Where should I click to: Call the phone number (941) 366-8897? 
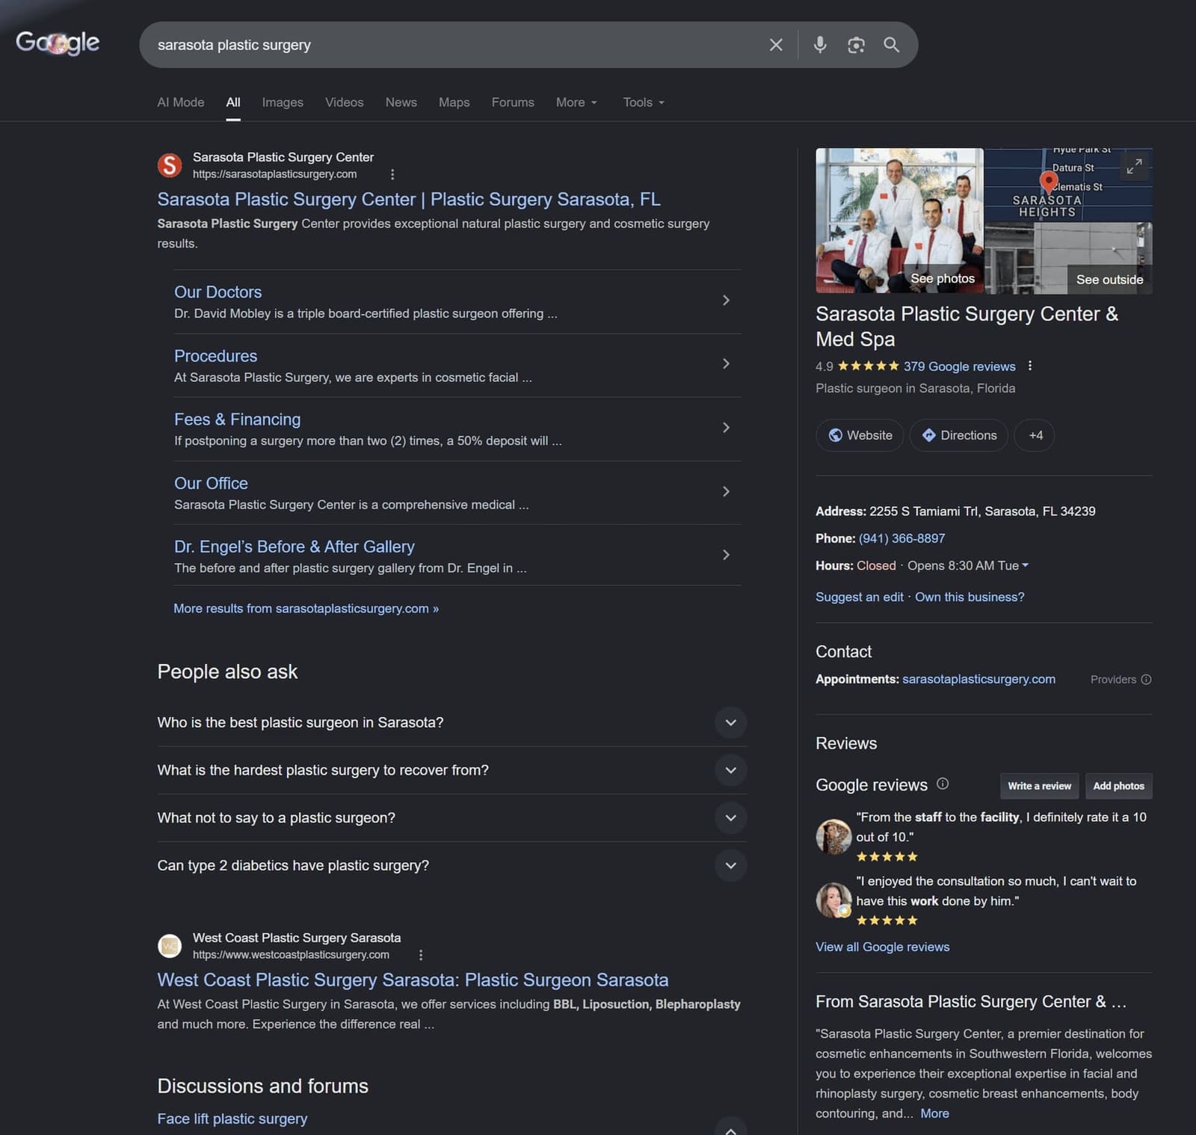(x=901, y=538)
